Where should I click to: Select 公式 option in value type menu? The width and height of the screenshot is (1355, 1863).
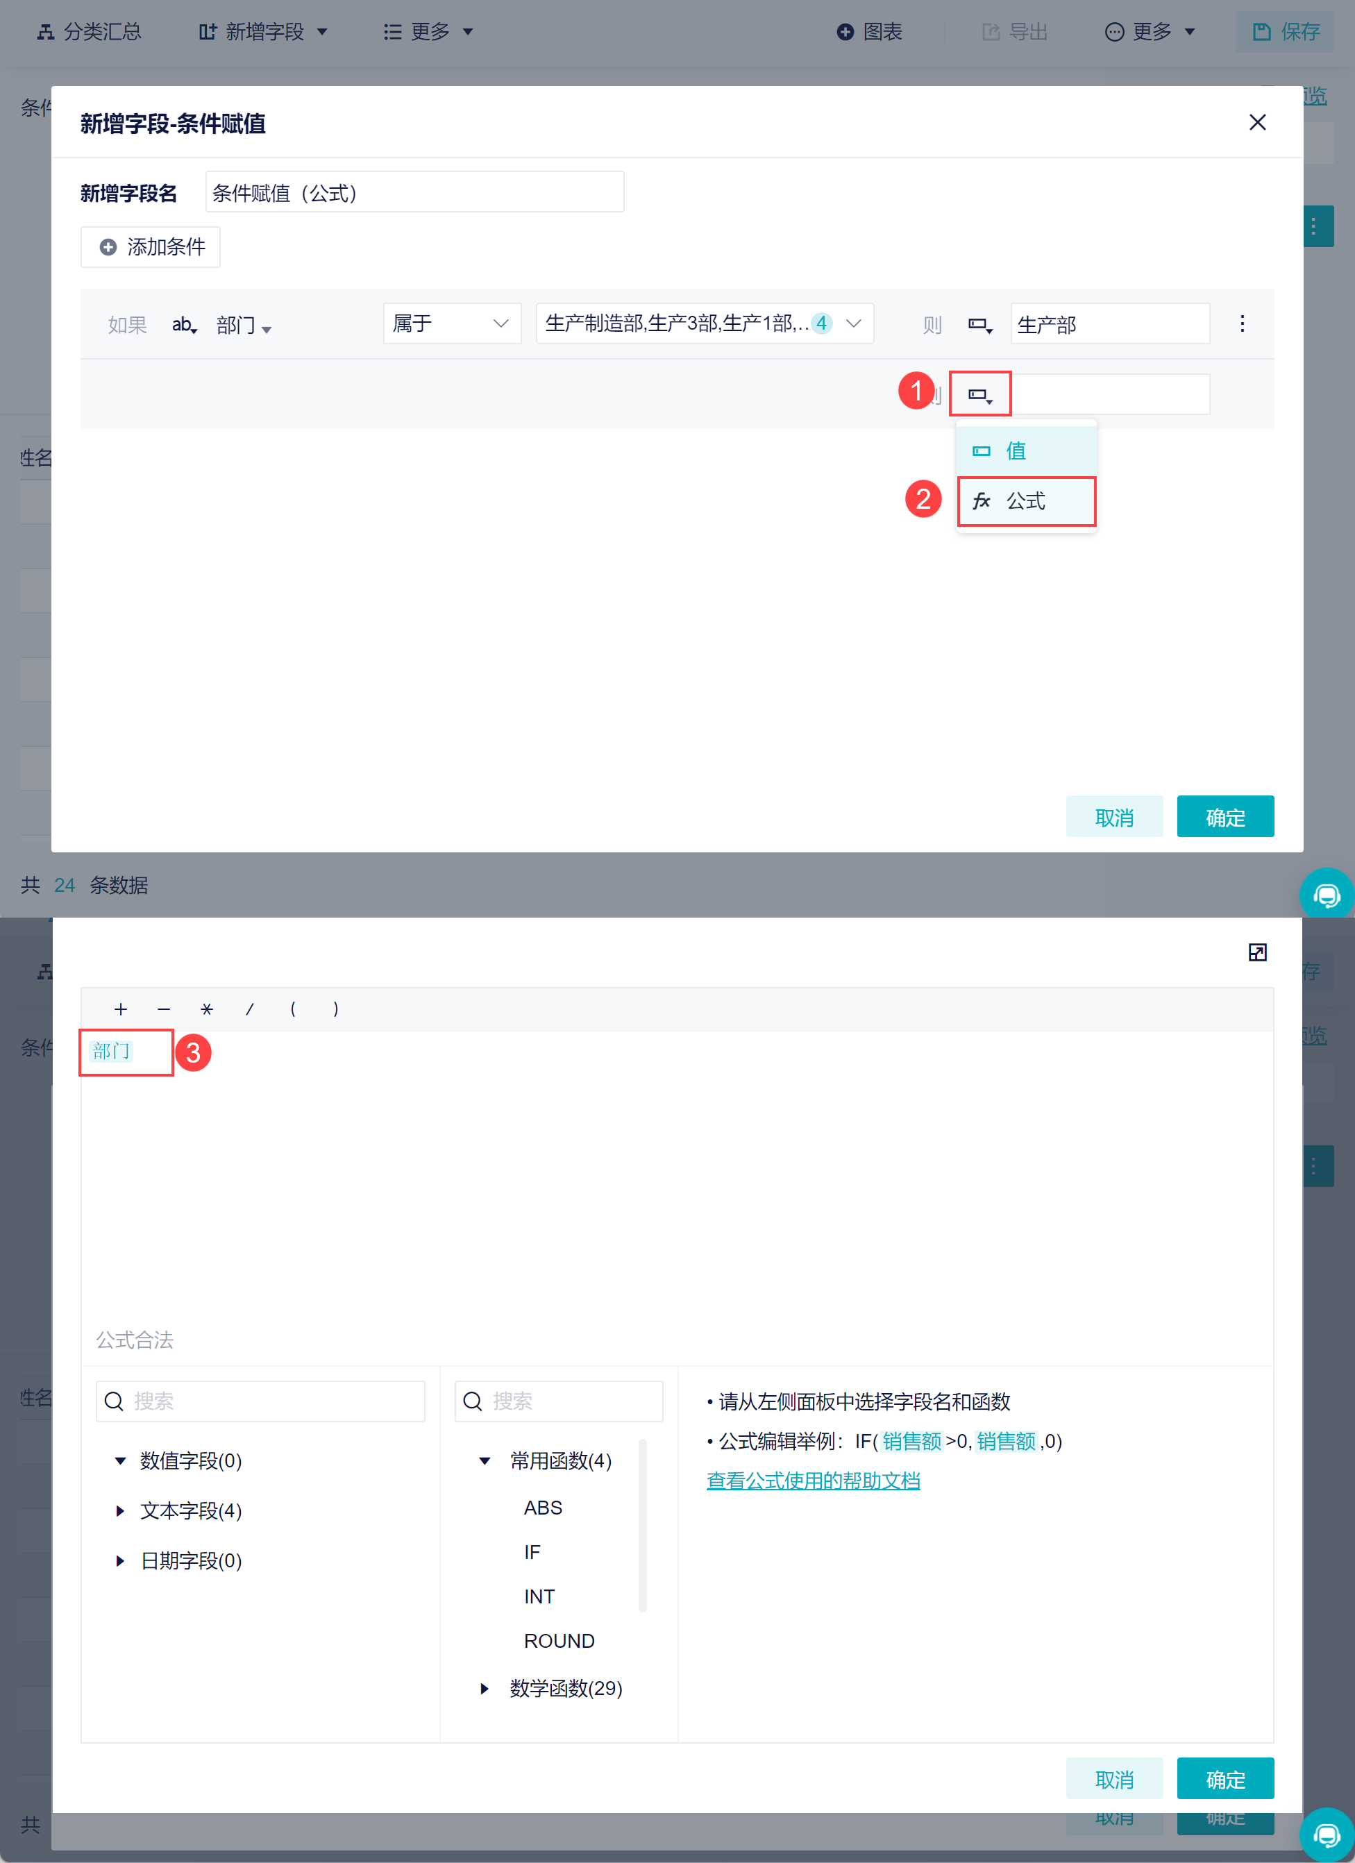1025,501
